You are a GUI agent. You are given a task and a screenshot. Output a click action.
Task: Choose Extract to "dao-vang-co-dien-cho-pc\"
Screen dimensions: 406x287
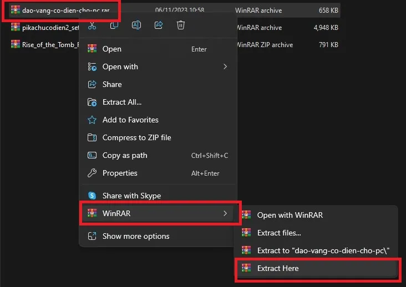[317, 250]
